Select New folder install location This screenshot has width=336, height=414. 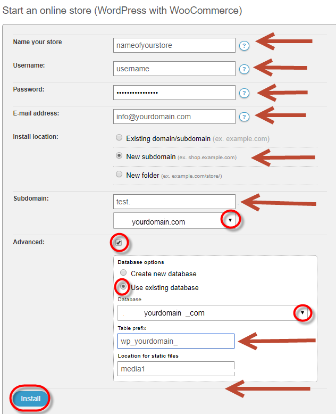119,174
